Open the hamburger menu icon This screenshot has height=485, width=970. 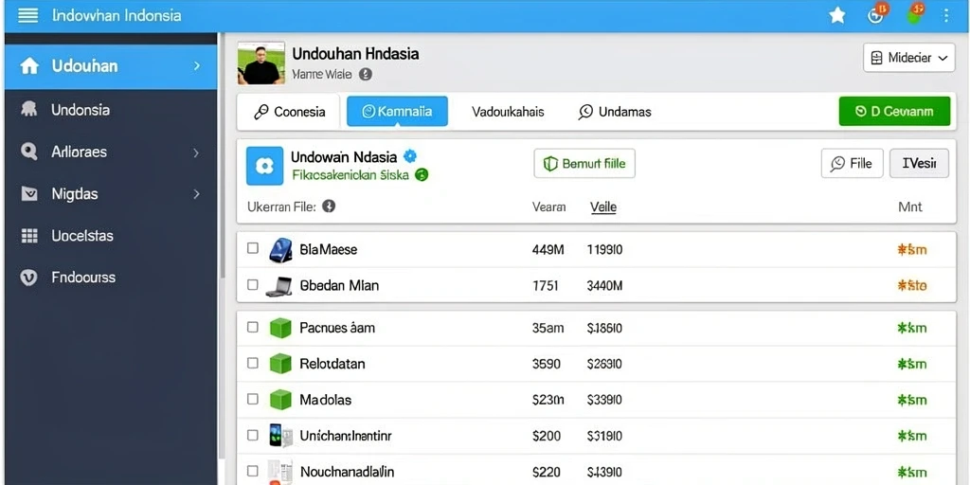(27, 15)
